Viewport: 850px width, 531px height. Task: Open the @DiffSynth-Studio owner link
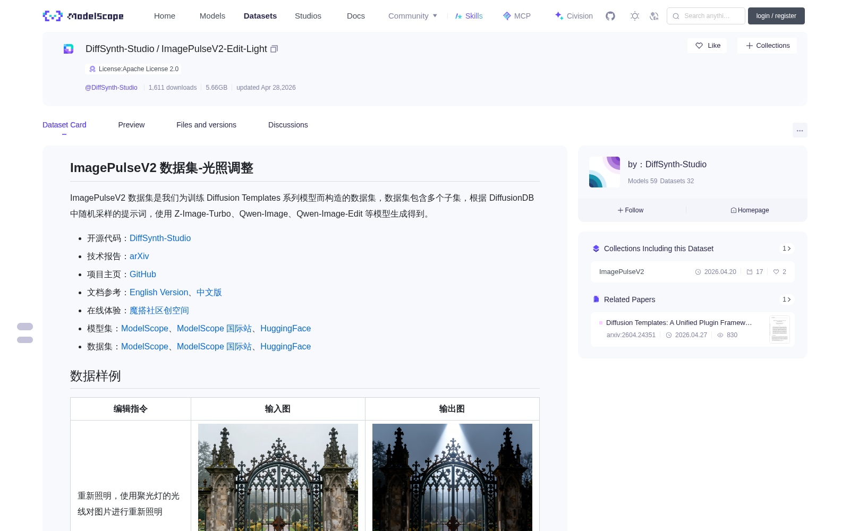(x=111, y=88)
